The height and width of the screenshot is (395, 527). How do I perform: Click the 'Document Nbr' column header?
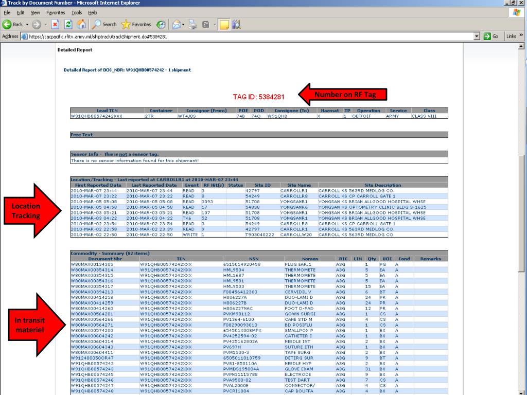click(x=105, y=259)
